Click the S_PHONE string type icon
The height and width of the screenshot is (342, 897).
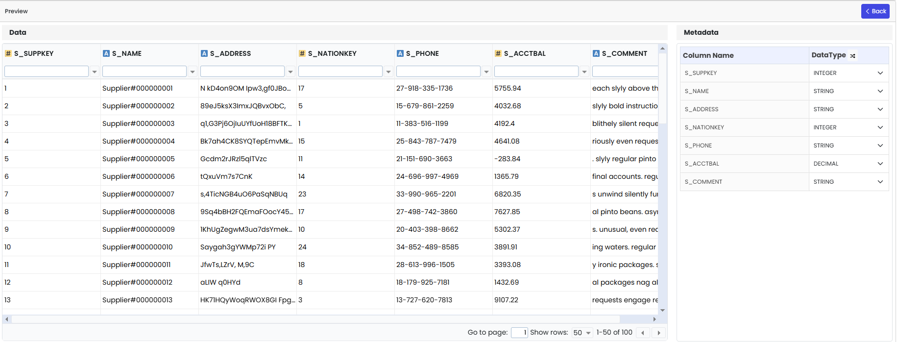click(x=400, y=53)
